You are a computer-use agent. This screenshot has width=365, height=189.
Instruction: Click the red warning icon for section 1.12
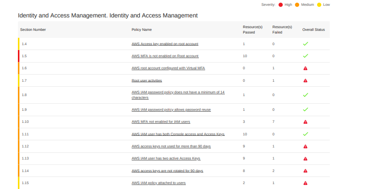305,147
